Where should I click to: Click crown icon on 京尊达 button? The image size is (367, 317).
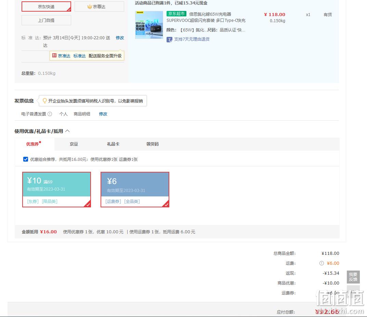(90, 6)
